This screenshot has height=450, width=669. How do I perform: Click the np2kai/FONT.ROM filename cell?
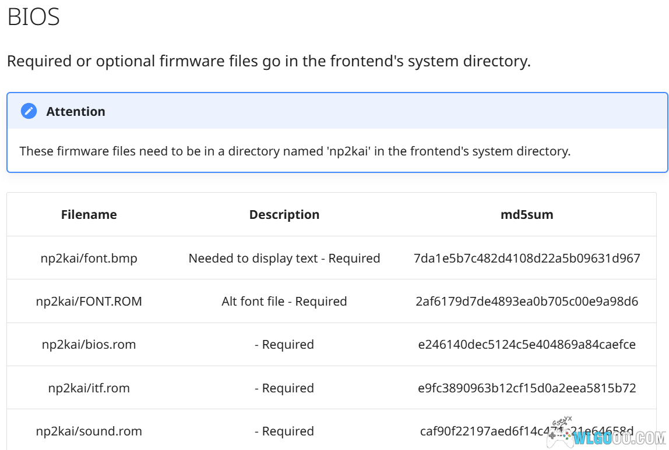click(89, 301)
